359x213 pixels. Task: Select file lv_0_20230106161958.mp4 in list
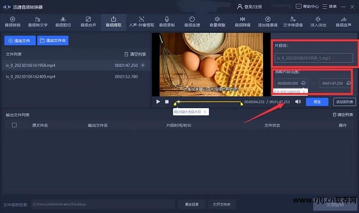pyautogui.click(x=75, y=65)
